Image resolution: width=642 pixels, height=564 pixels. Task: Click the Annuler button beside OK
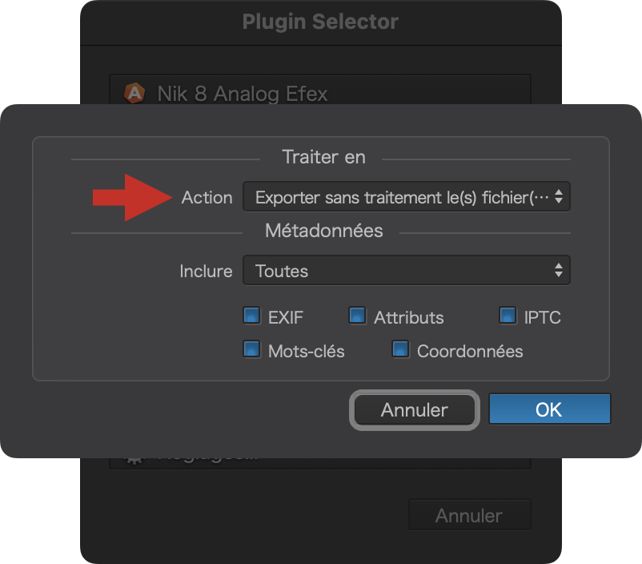(x=415, y=410)
